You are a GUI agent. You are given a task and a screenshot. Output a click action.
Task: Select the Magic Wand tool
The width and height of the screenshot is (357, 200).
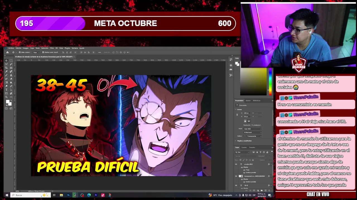click(11, 64)
